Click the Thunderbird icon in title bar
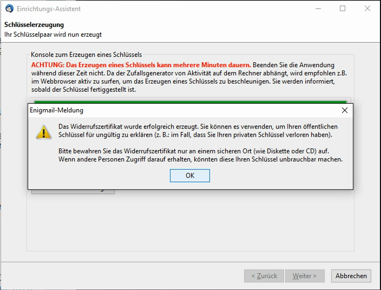The width and height of the screenshot is (381, 290). pyautogui.click(x=9, y=9)
